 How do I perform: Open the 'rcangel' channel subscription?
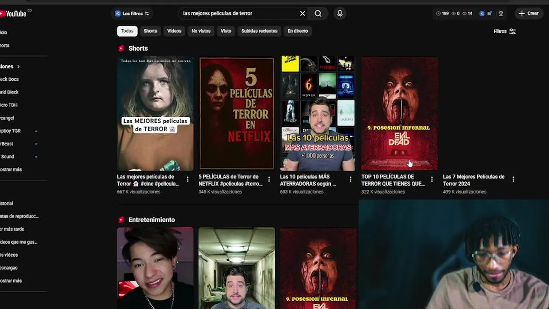[x=7, y=118]
